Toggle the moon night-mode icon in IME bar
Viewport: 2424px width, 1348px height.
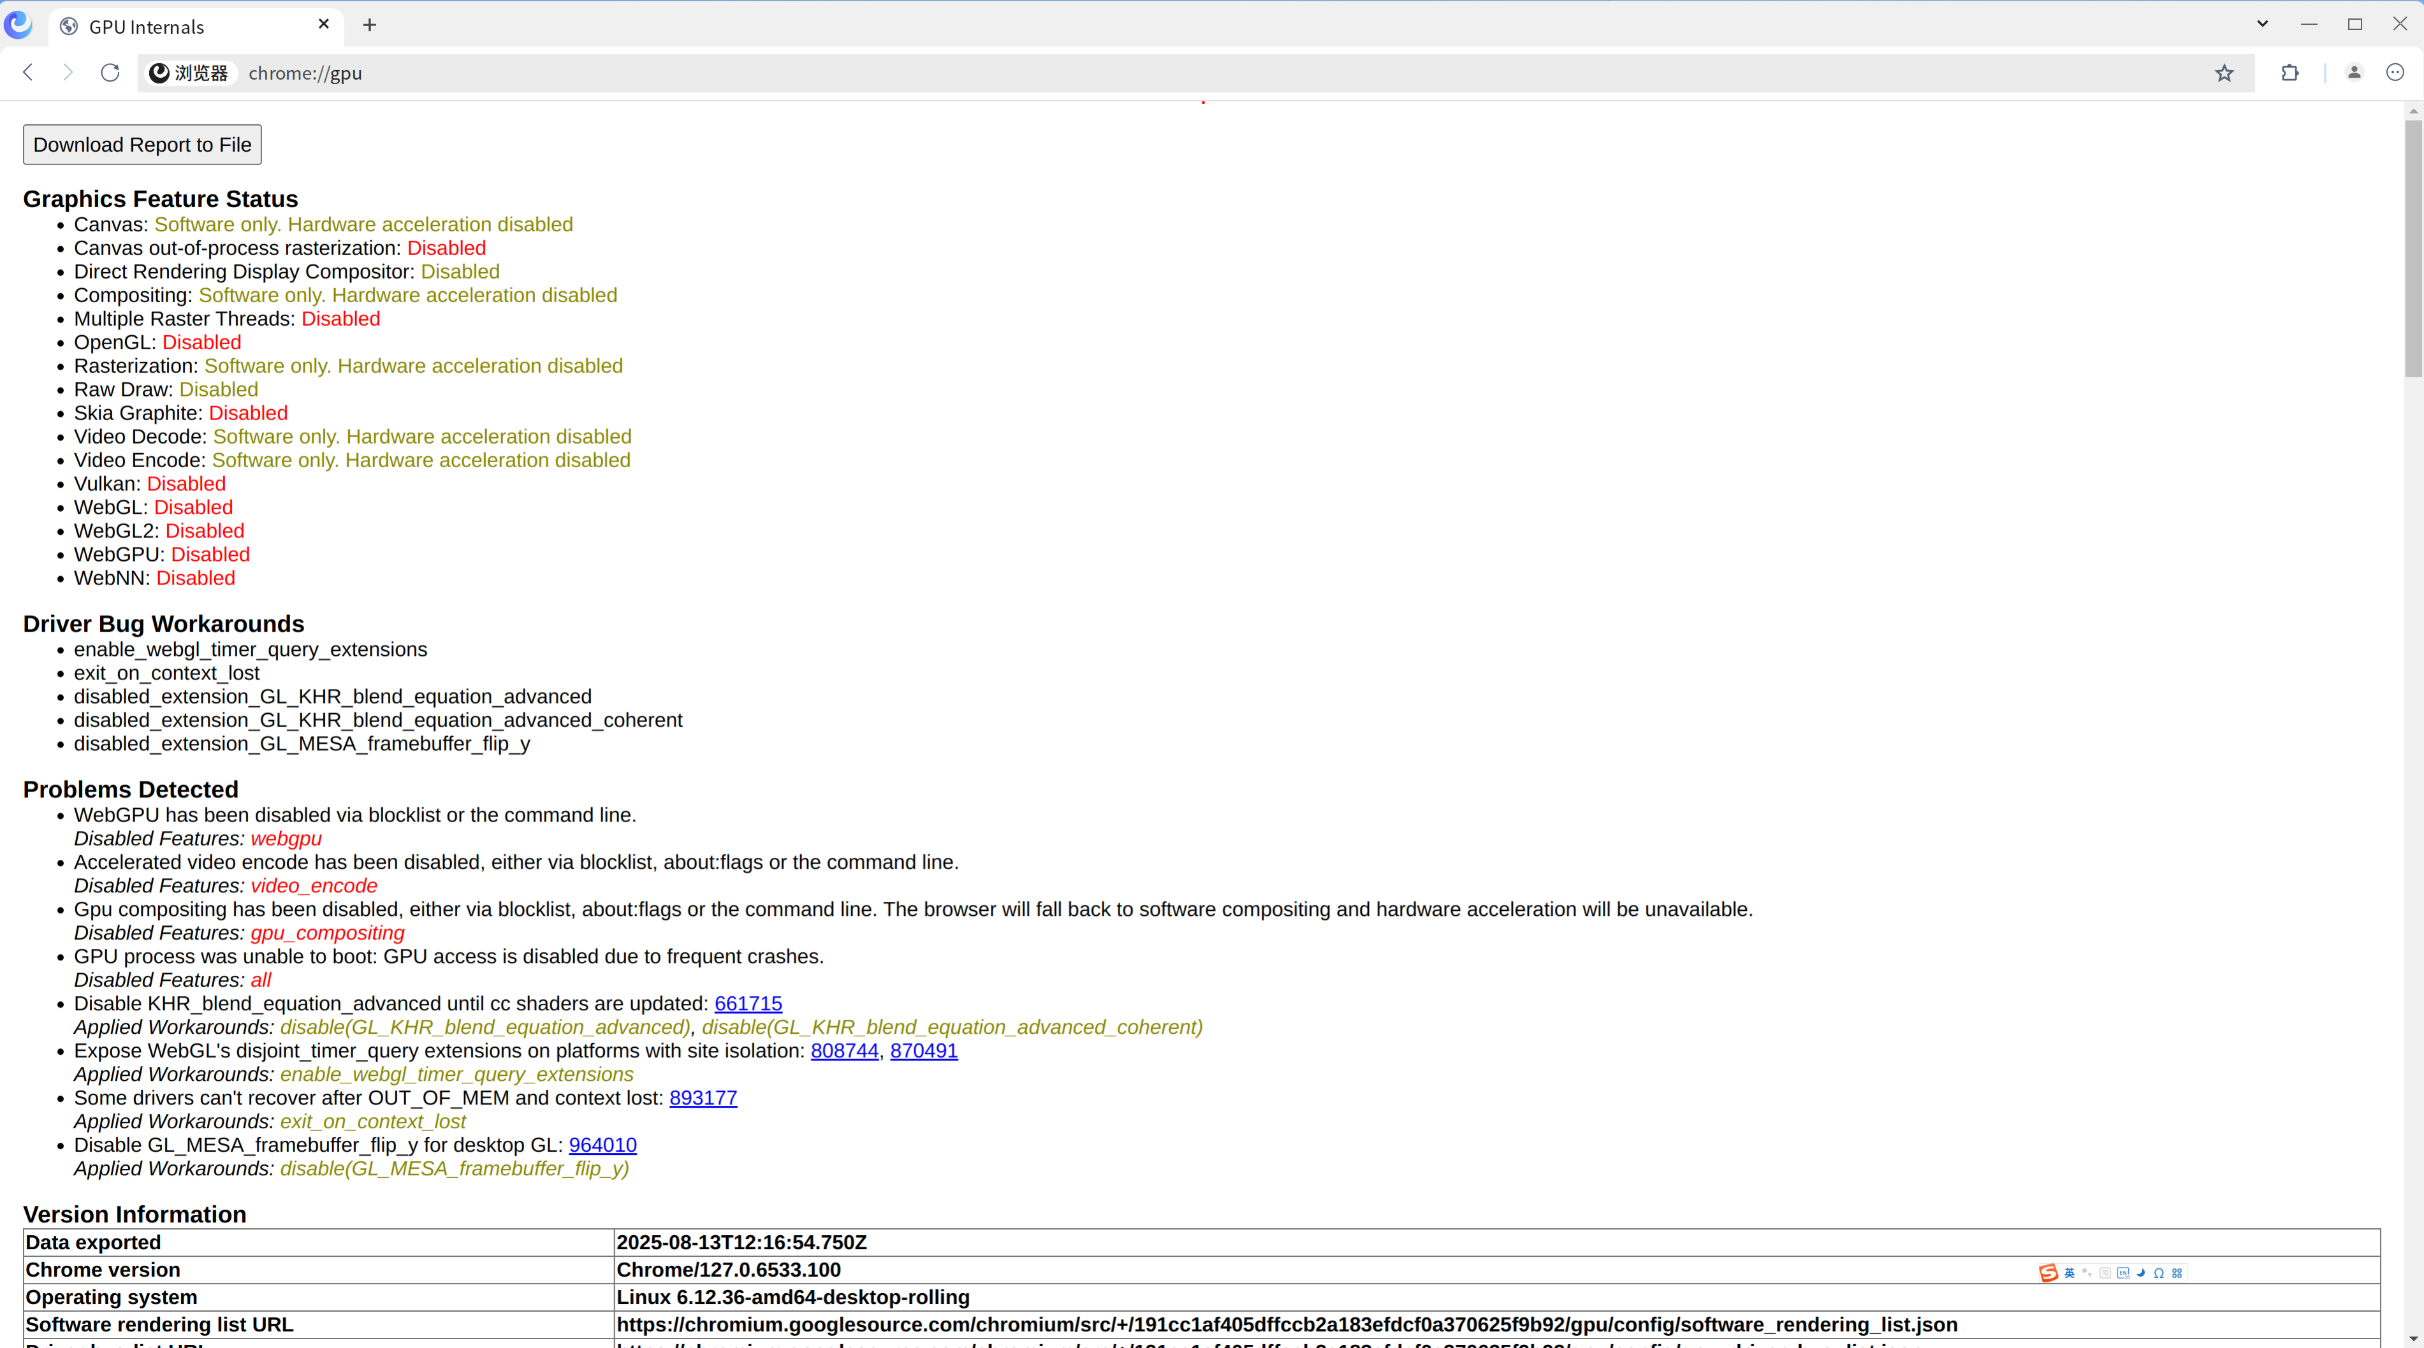[2141, 1273]
